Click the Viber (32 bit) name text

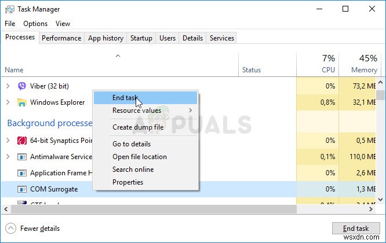click(49, 86)
